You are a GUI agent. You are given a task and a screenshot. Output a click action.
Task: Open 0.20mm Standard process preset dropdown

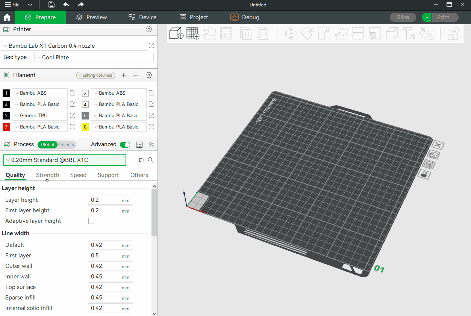(x=65, y=160)
